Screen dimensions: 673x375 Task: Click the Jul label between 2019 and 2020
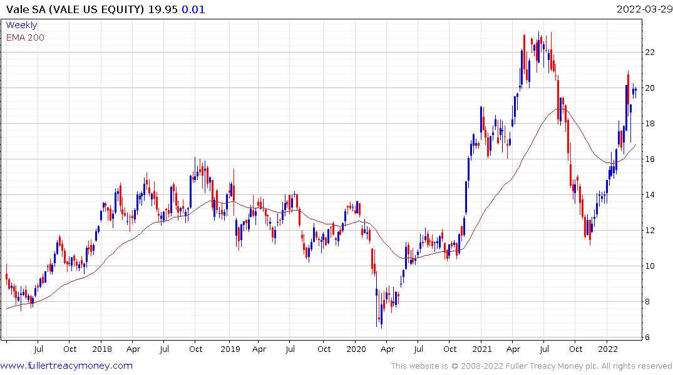pos(290,349)
